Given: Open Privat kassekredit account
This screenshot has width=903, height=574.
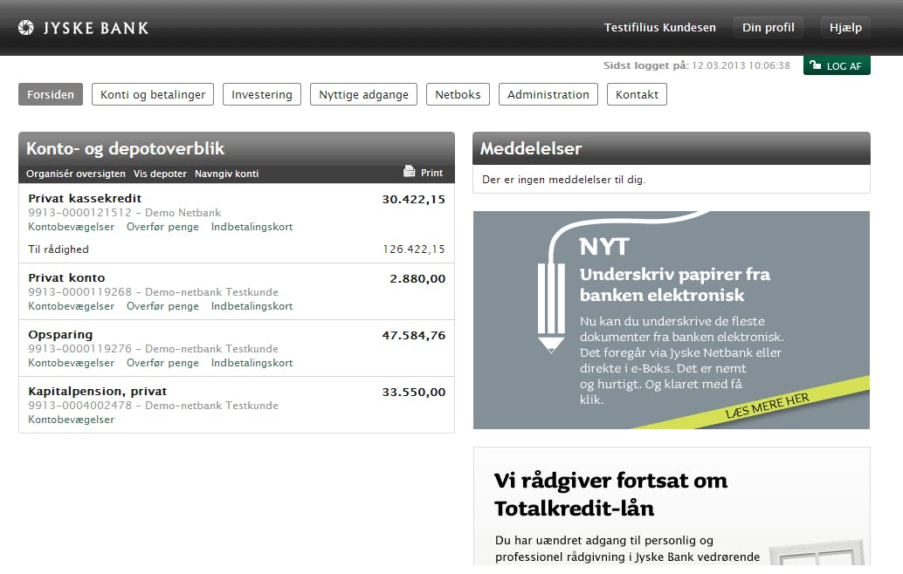Looking at the screenshot, I should coord(85,198).
